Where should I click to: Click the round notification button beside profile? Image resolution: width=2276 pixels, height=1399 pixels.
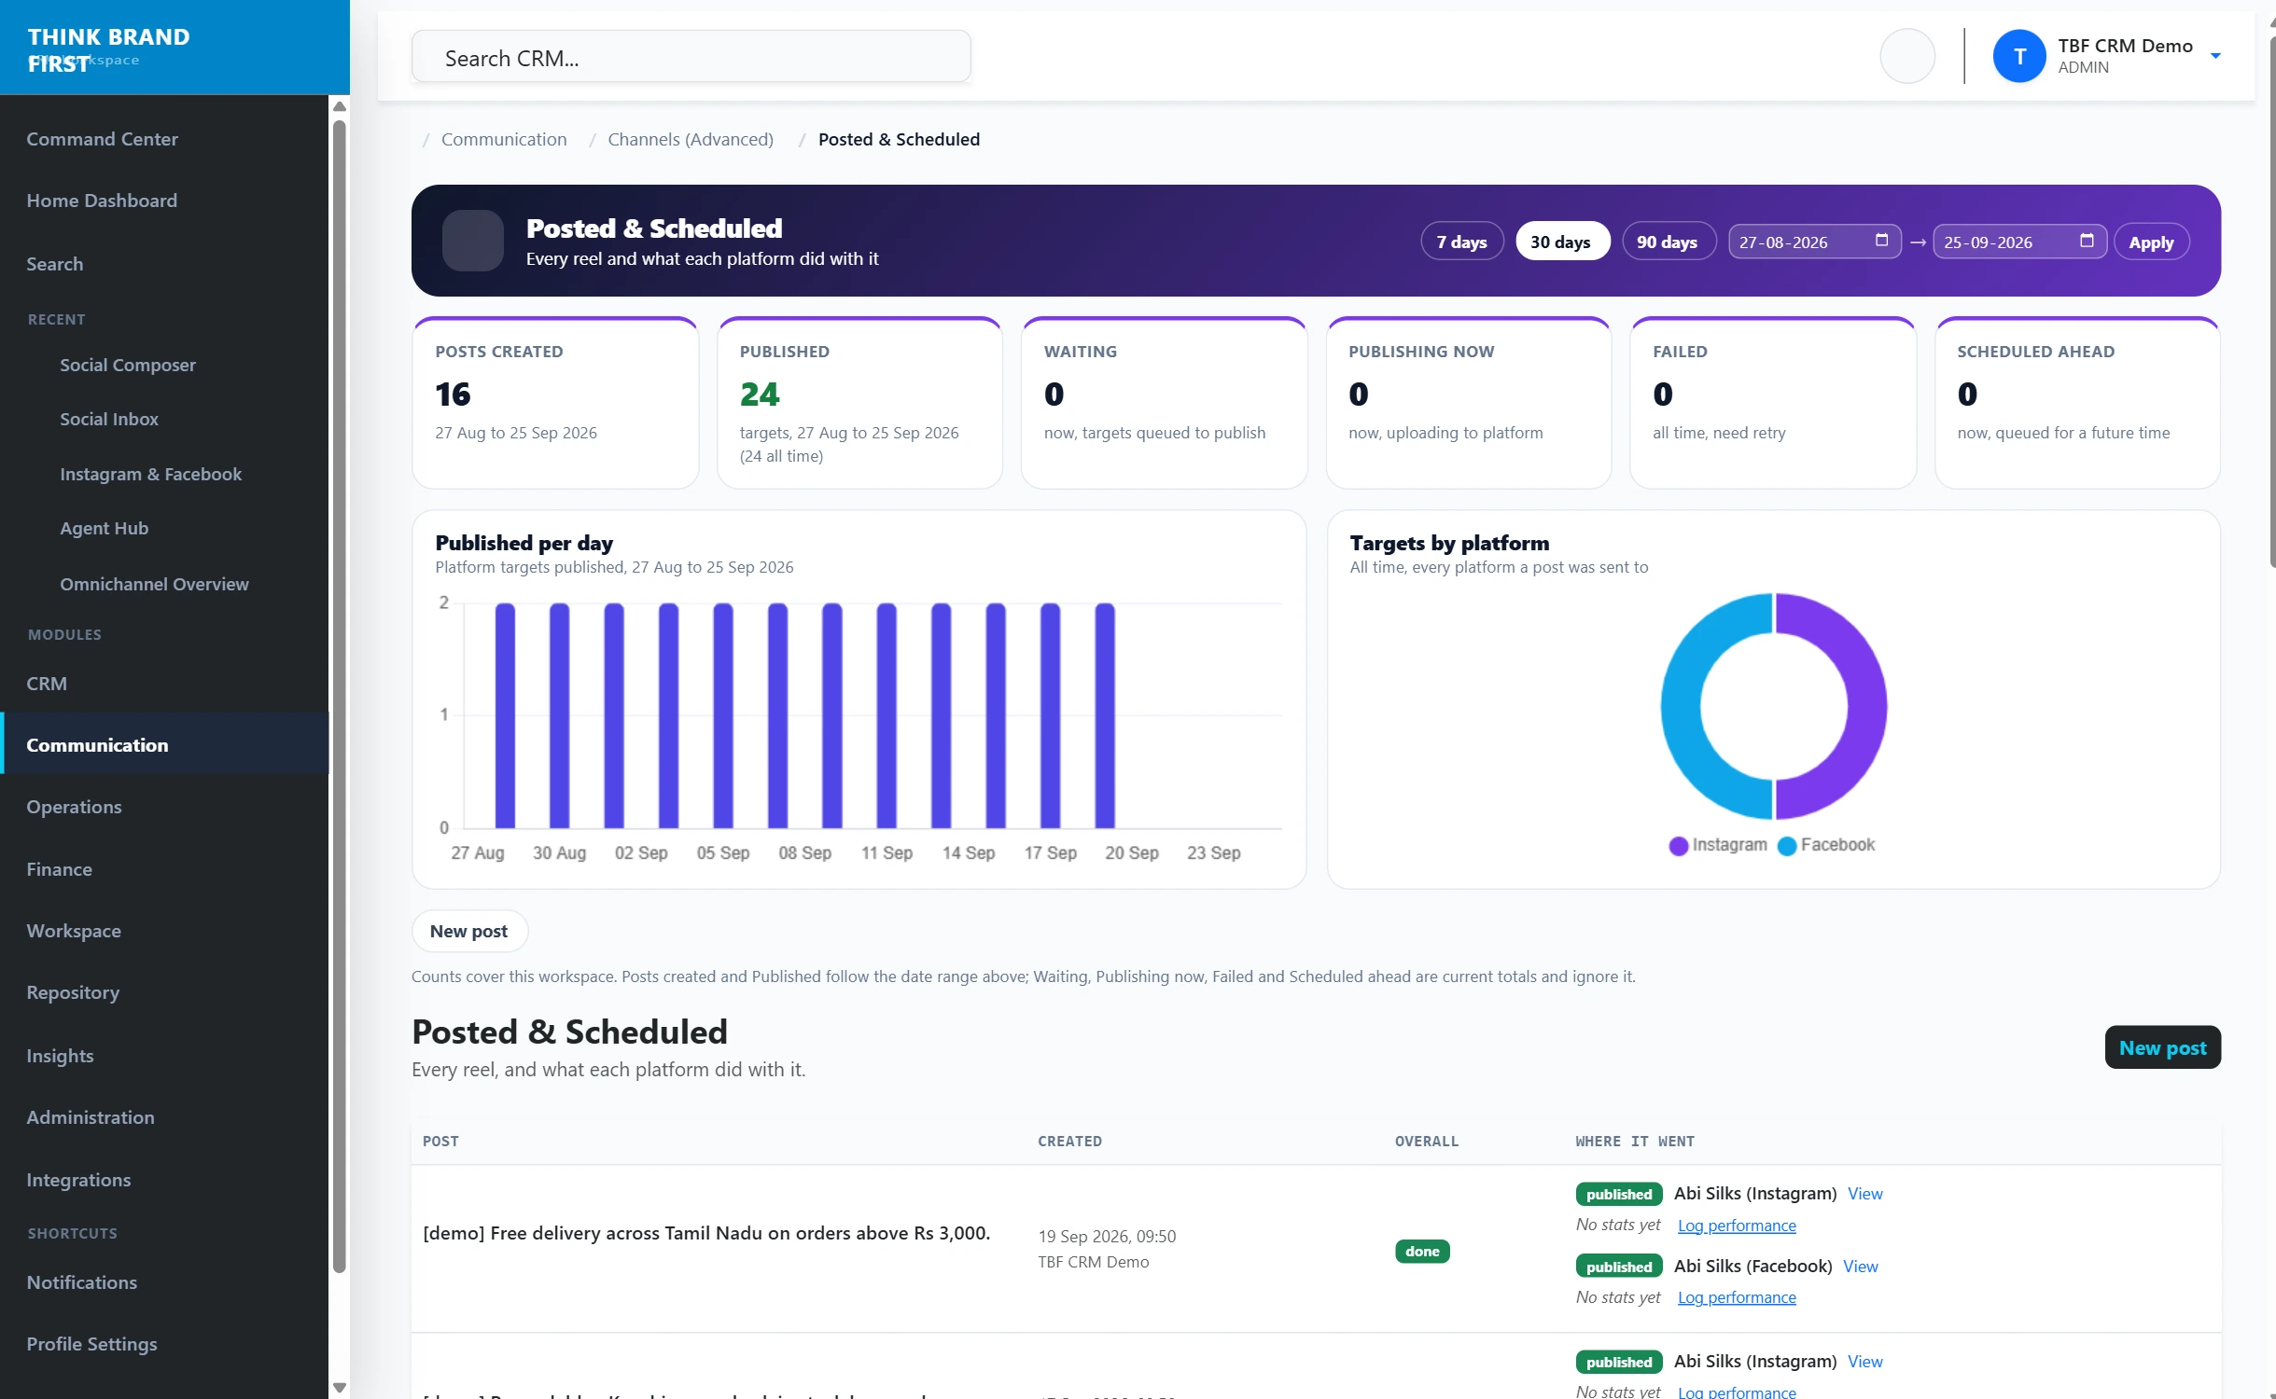1906,56
